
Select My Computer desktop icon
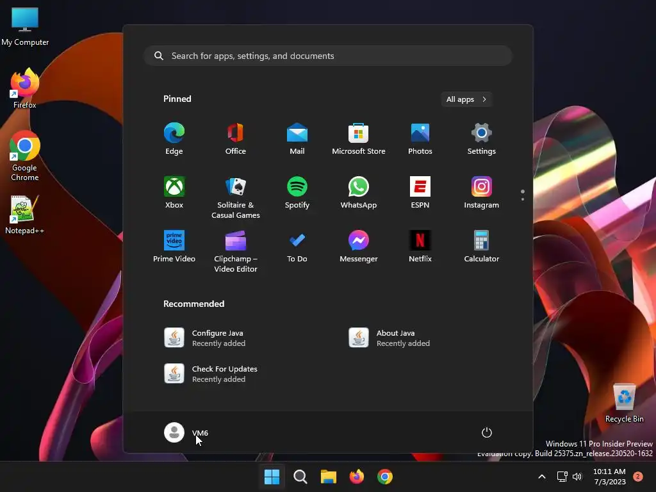coord(25,27)
